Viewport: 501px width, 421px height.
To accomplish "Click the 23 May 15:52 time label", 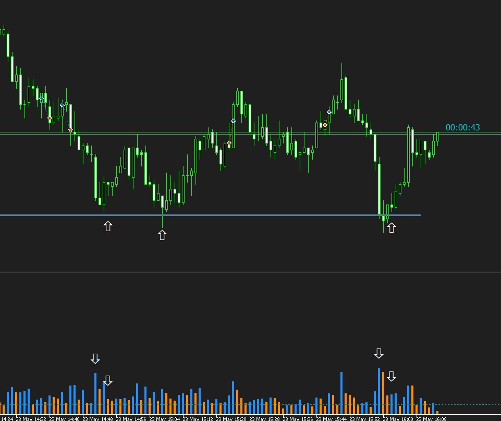I will tap(364, 419).
